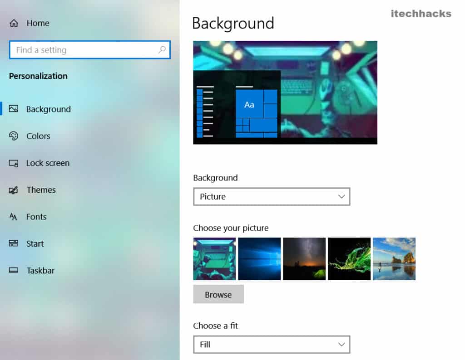Select the Lock screen icon in sidebar

click(15, 163)
